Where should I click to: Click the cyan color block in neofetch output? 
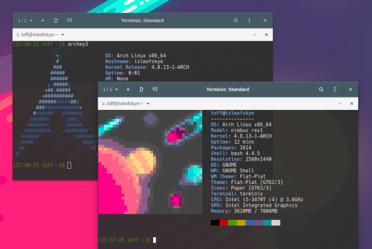(x=267, y=223)
